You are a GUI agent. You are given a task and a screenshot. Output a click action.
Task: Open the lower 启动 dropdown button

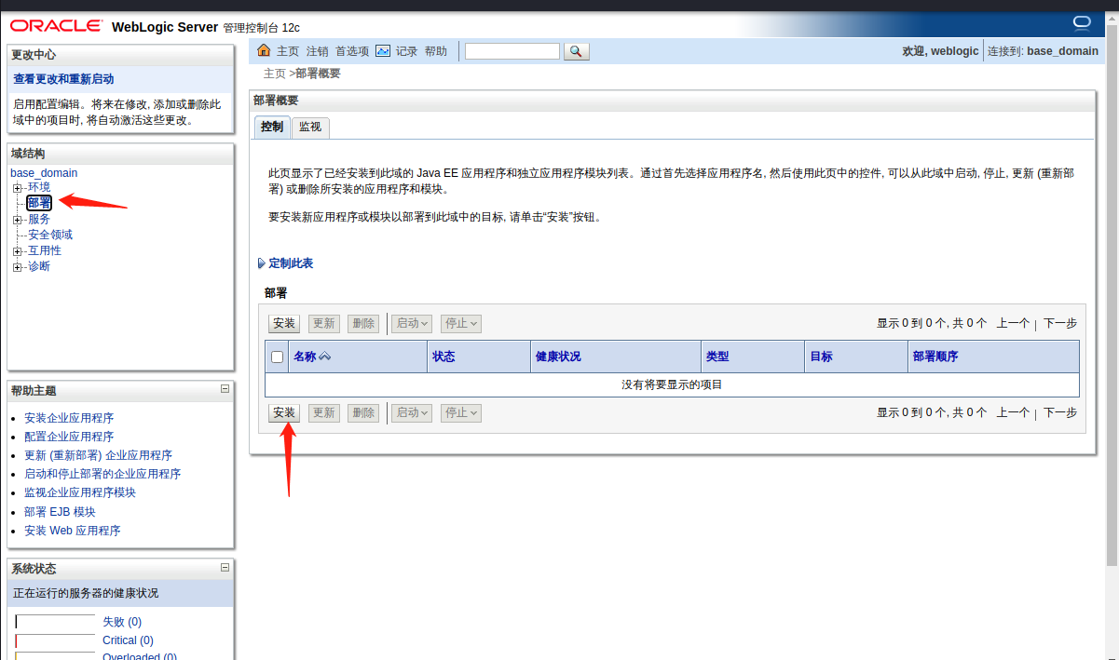pyautogui.click(x=413, y=412)
